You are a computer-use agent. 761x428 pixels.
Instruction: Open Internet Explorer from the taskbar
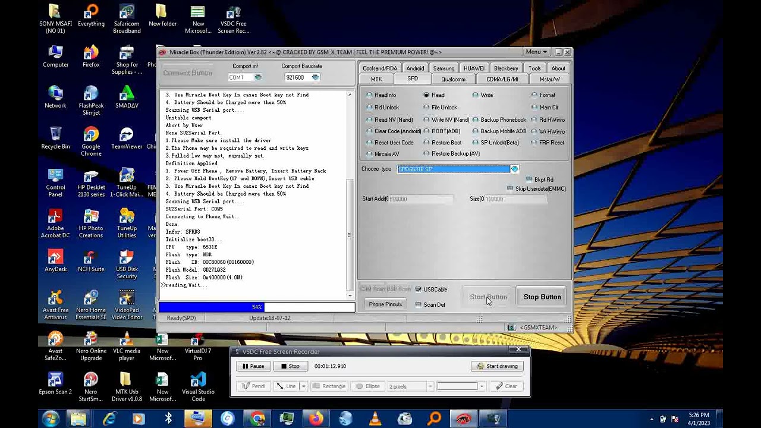pyautogui.click(x=109, y=419)
